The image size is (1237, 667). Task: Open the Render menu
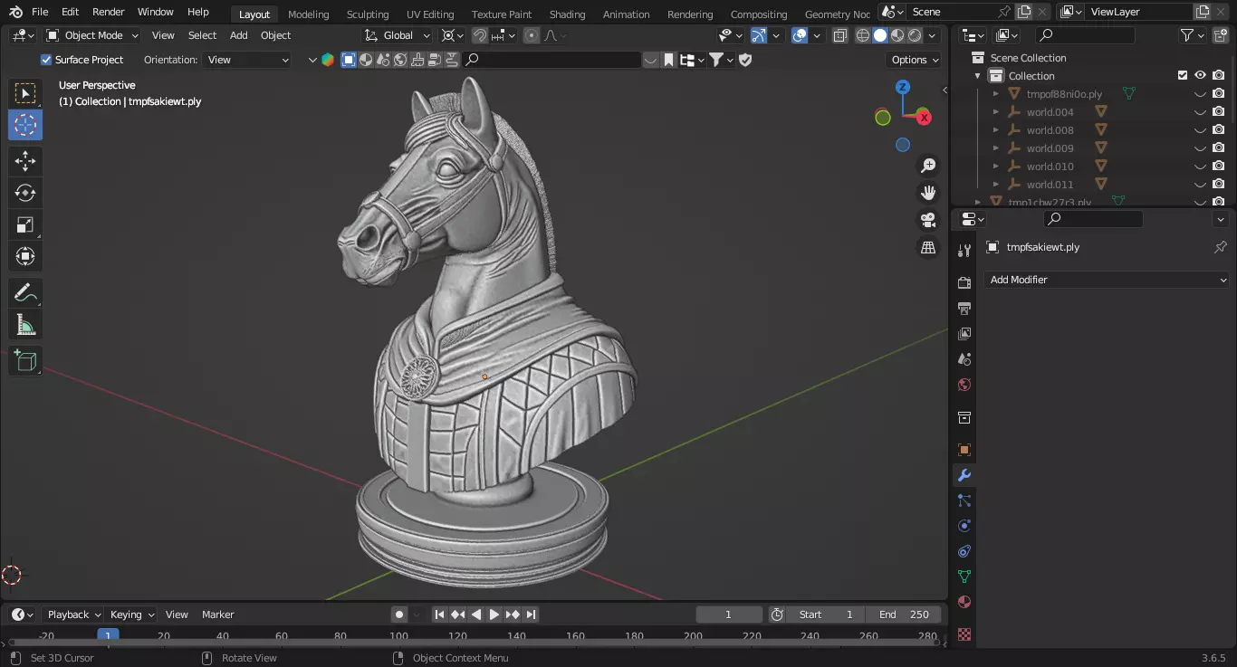(x=109, y=12)
